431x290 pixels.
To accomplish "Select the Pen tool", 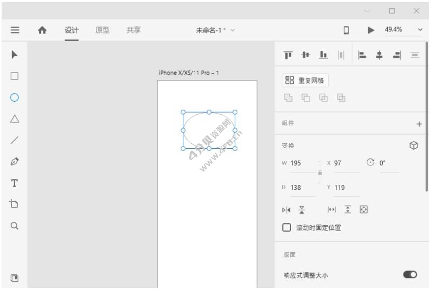I will 15,162.
